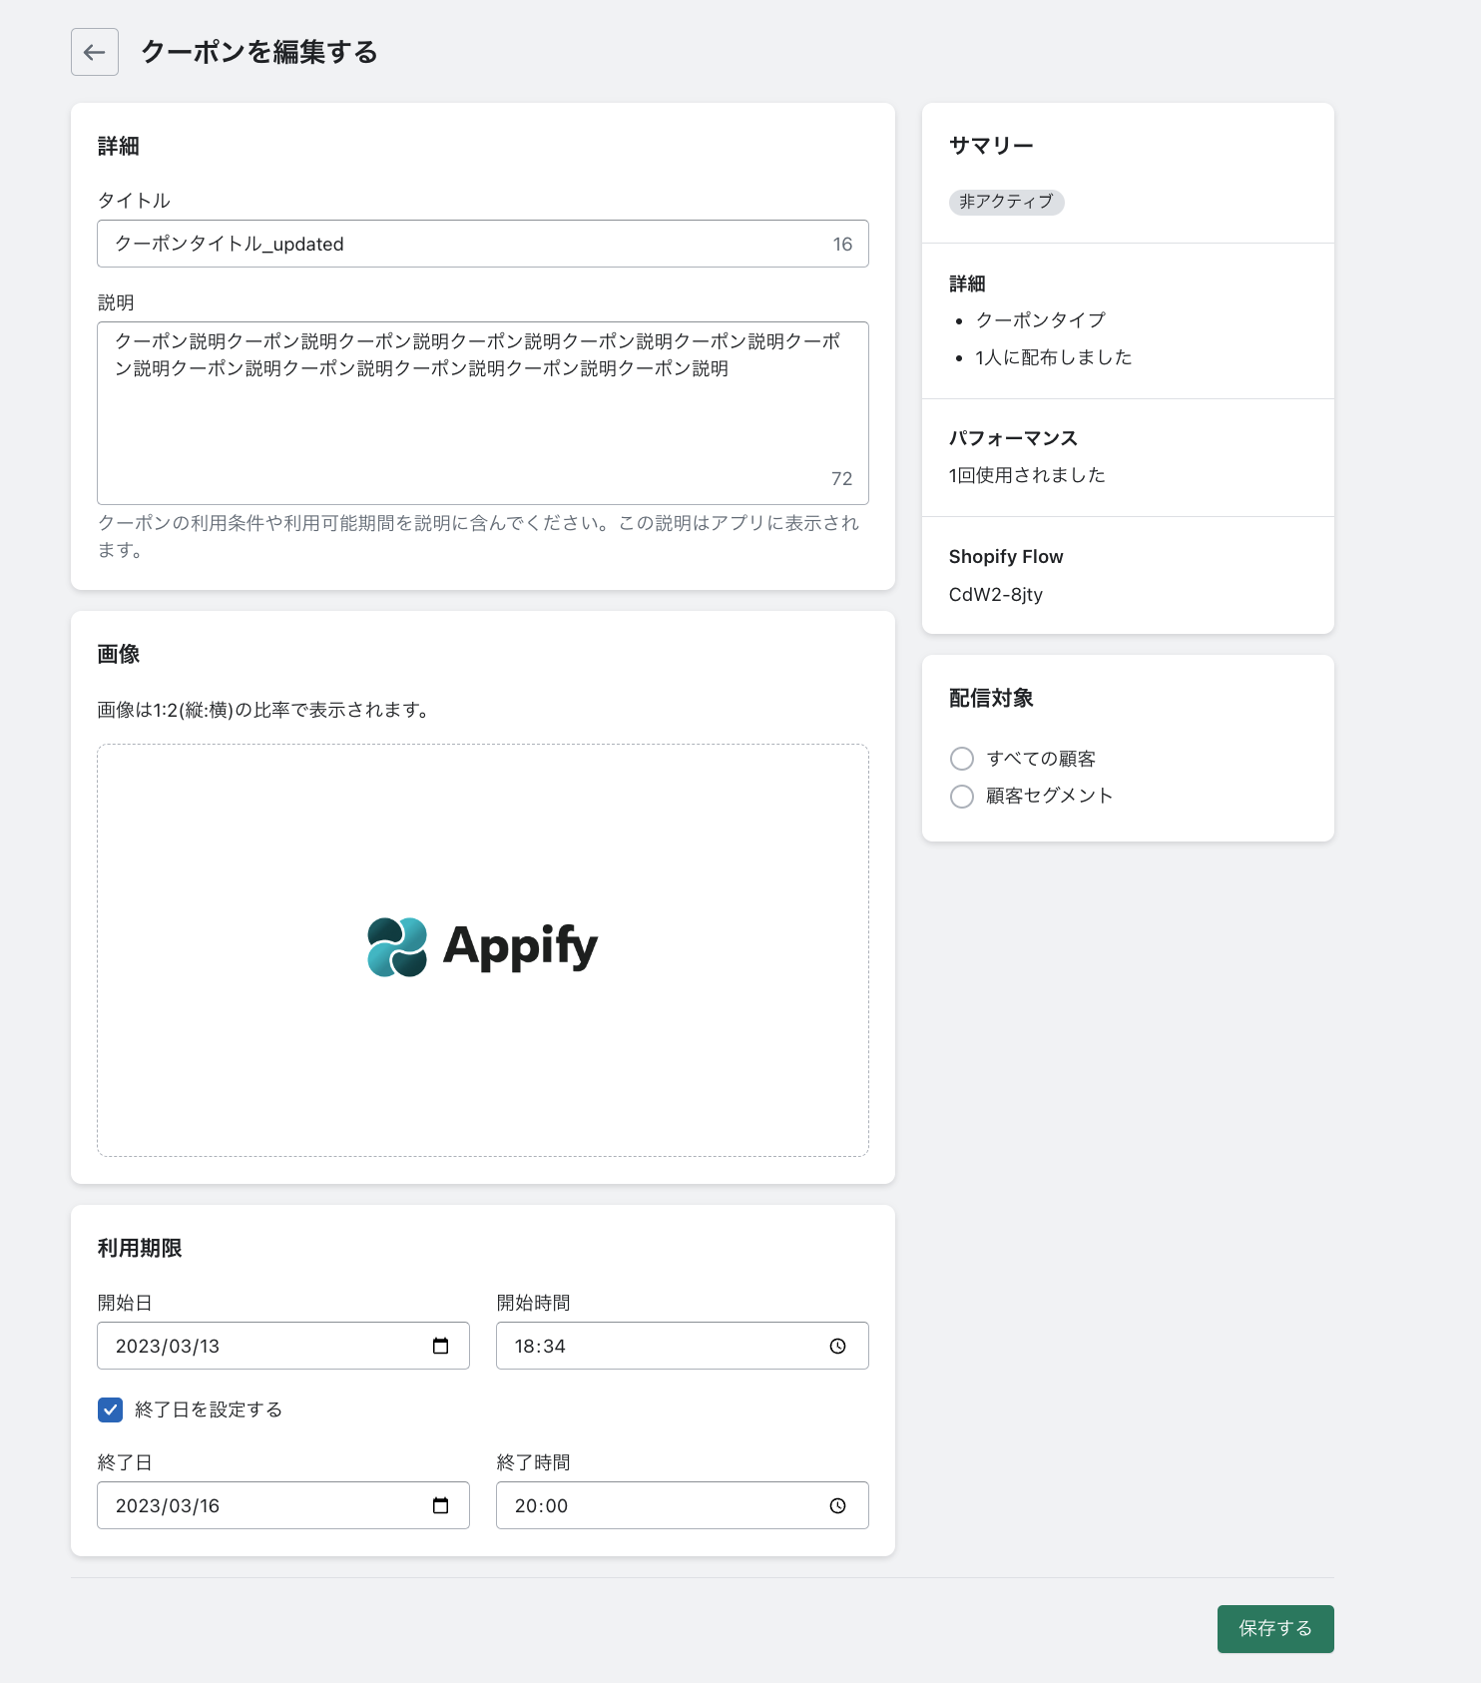The height and width of the screenshot is (1683, 1481).
Task: Click the image ratio hint text
Action: (x=263, y=710)
